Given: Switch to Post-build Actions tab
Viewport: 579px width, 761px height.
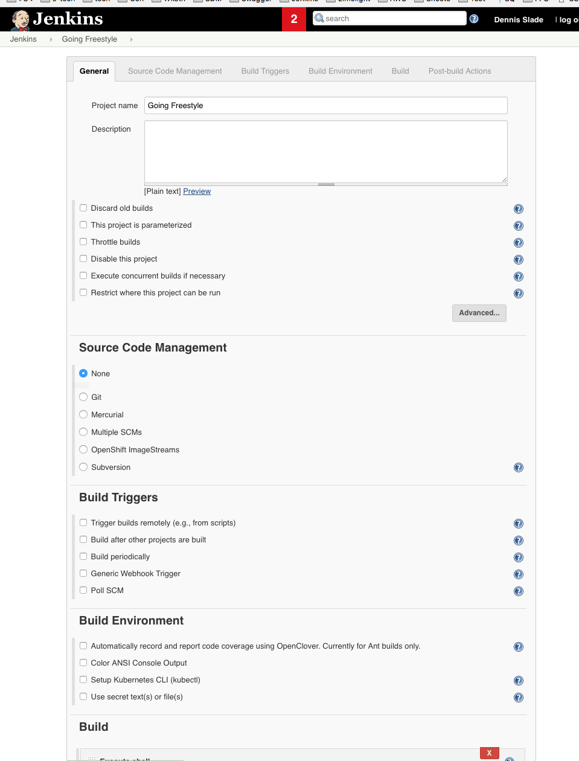Looking at the screenshot, I should pos(459,71).
